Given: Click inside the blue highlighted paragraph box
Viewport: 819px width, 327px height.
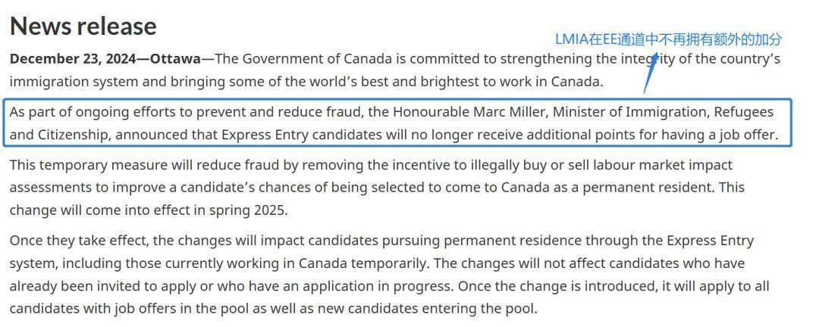Looking at the screenshot, I should [x=400, y=123].
